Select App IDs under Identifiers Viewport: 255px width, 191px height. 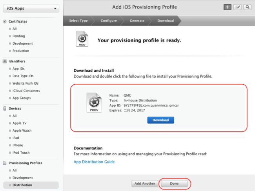point(18,69)
